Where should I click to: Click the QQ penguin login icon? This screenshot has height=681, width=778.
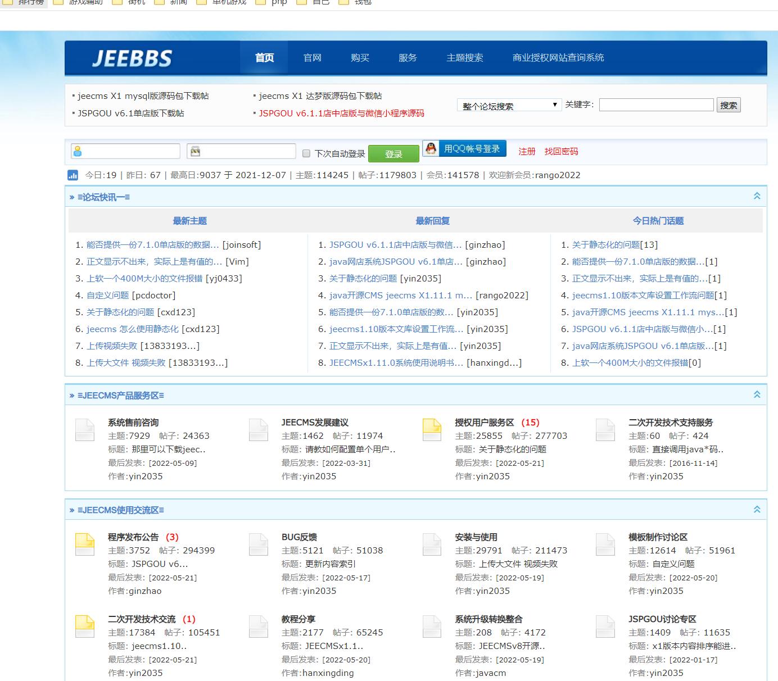(x=431, y=149)
